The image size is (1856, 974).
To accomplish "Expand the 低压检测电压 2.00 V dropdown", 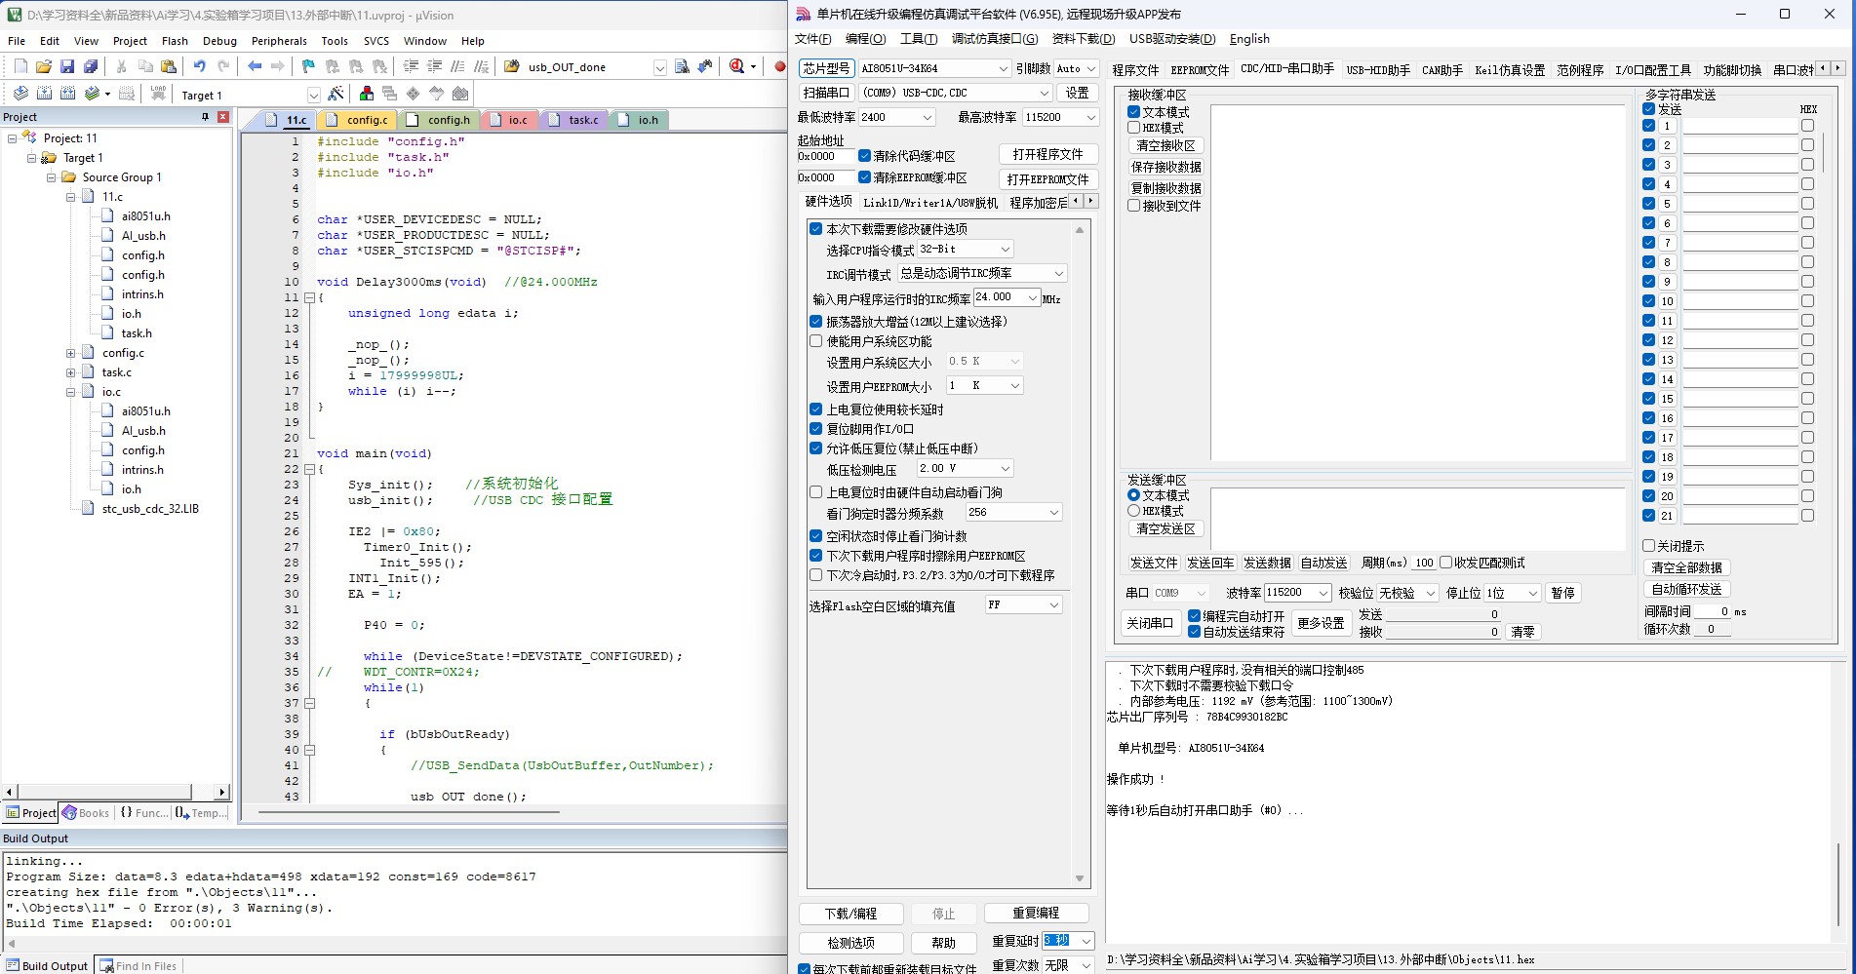I will click(966, 469).
